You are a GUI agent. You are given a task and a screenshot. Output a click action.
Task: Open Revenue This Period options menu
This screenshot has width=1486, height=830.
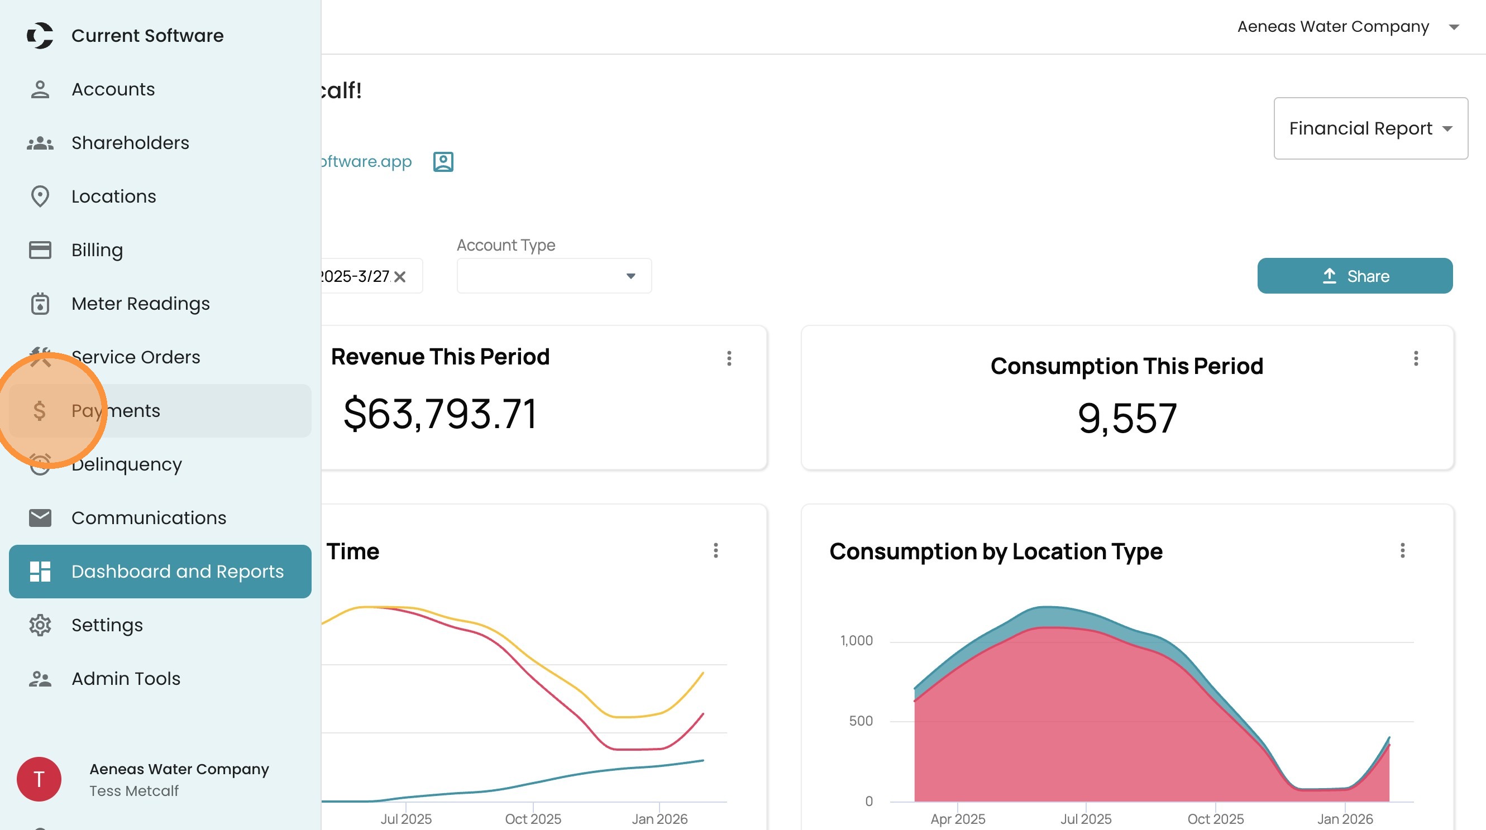[729, 358]
